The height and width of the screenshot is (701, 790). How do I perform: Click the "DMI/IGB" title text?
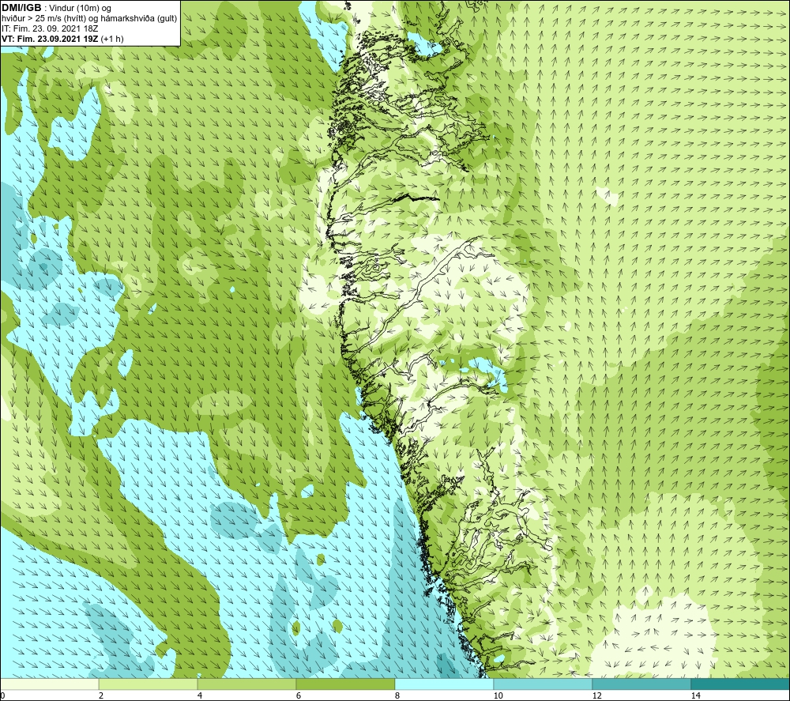pos(21,8)
